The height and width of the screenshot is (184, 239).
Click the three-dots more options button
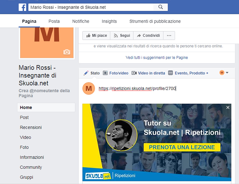point(169,36)
